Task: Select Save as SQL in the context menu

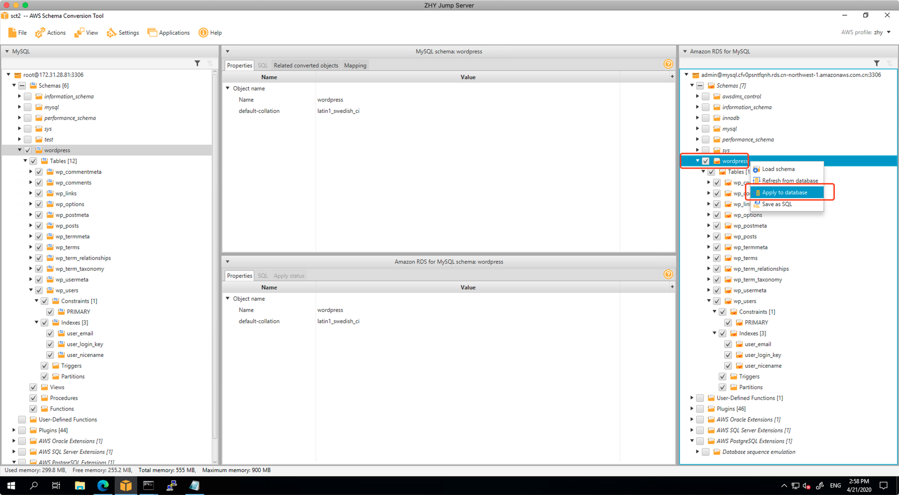Action: [x=777, y=204]
